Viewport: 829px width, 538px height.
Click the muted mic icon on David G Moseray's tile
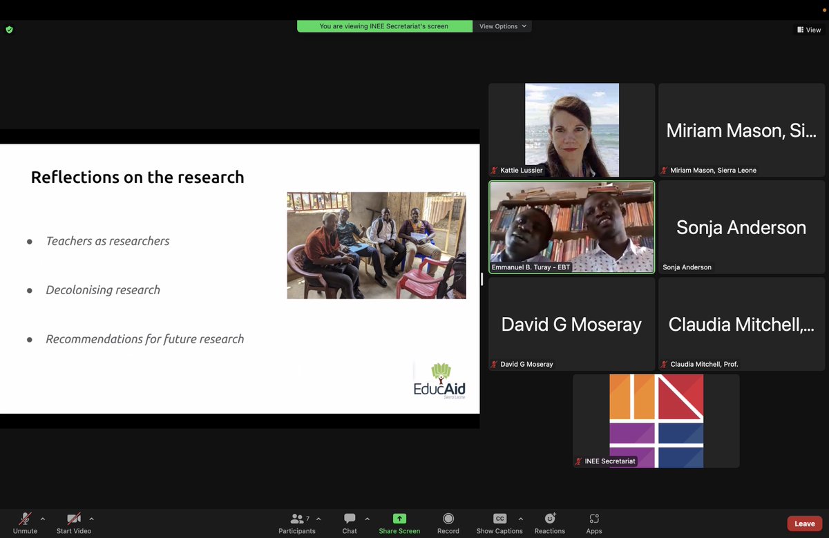click(x=495, y=364)
